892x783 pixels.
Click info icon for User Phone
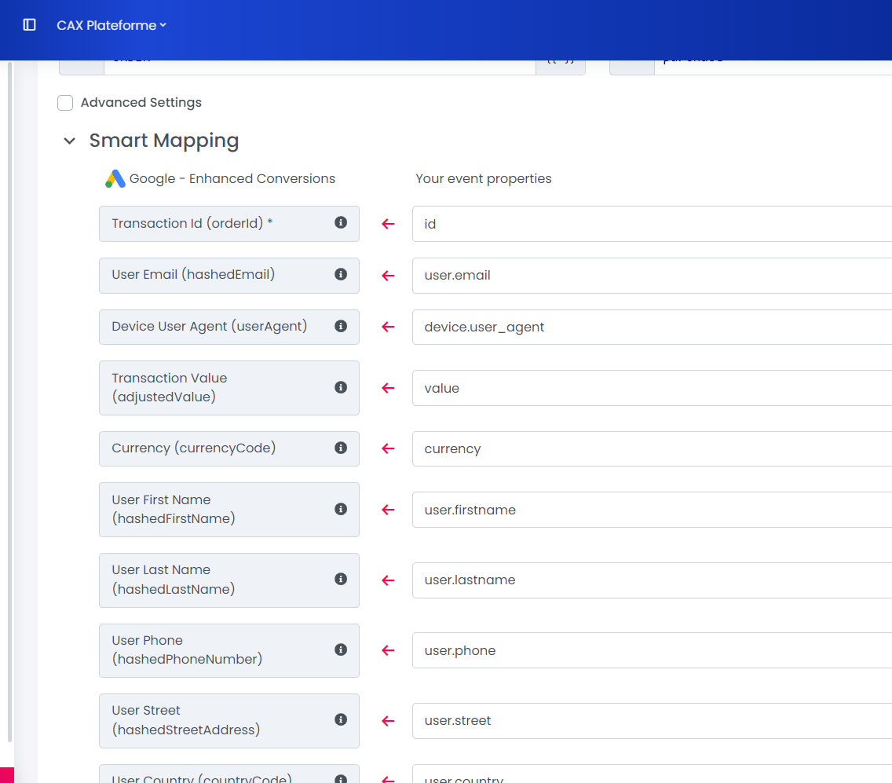pyautogui.click(x=341, y=649)
